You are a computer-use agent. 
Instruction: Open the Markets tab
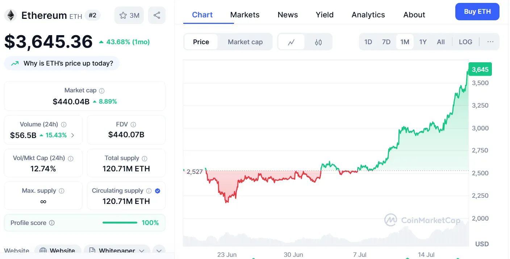click(245, 15)
